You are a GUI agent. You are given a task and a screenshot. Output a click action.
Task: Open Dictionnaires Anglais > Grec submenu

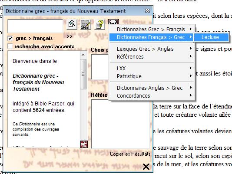tap(152, 88)
